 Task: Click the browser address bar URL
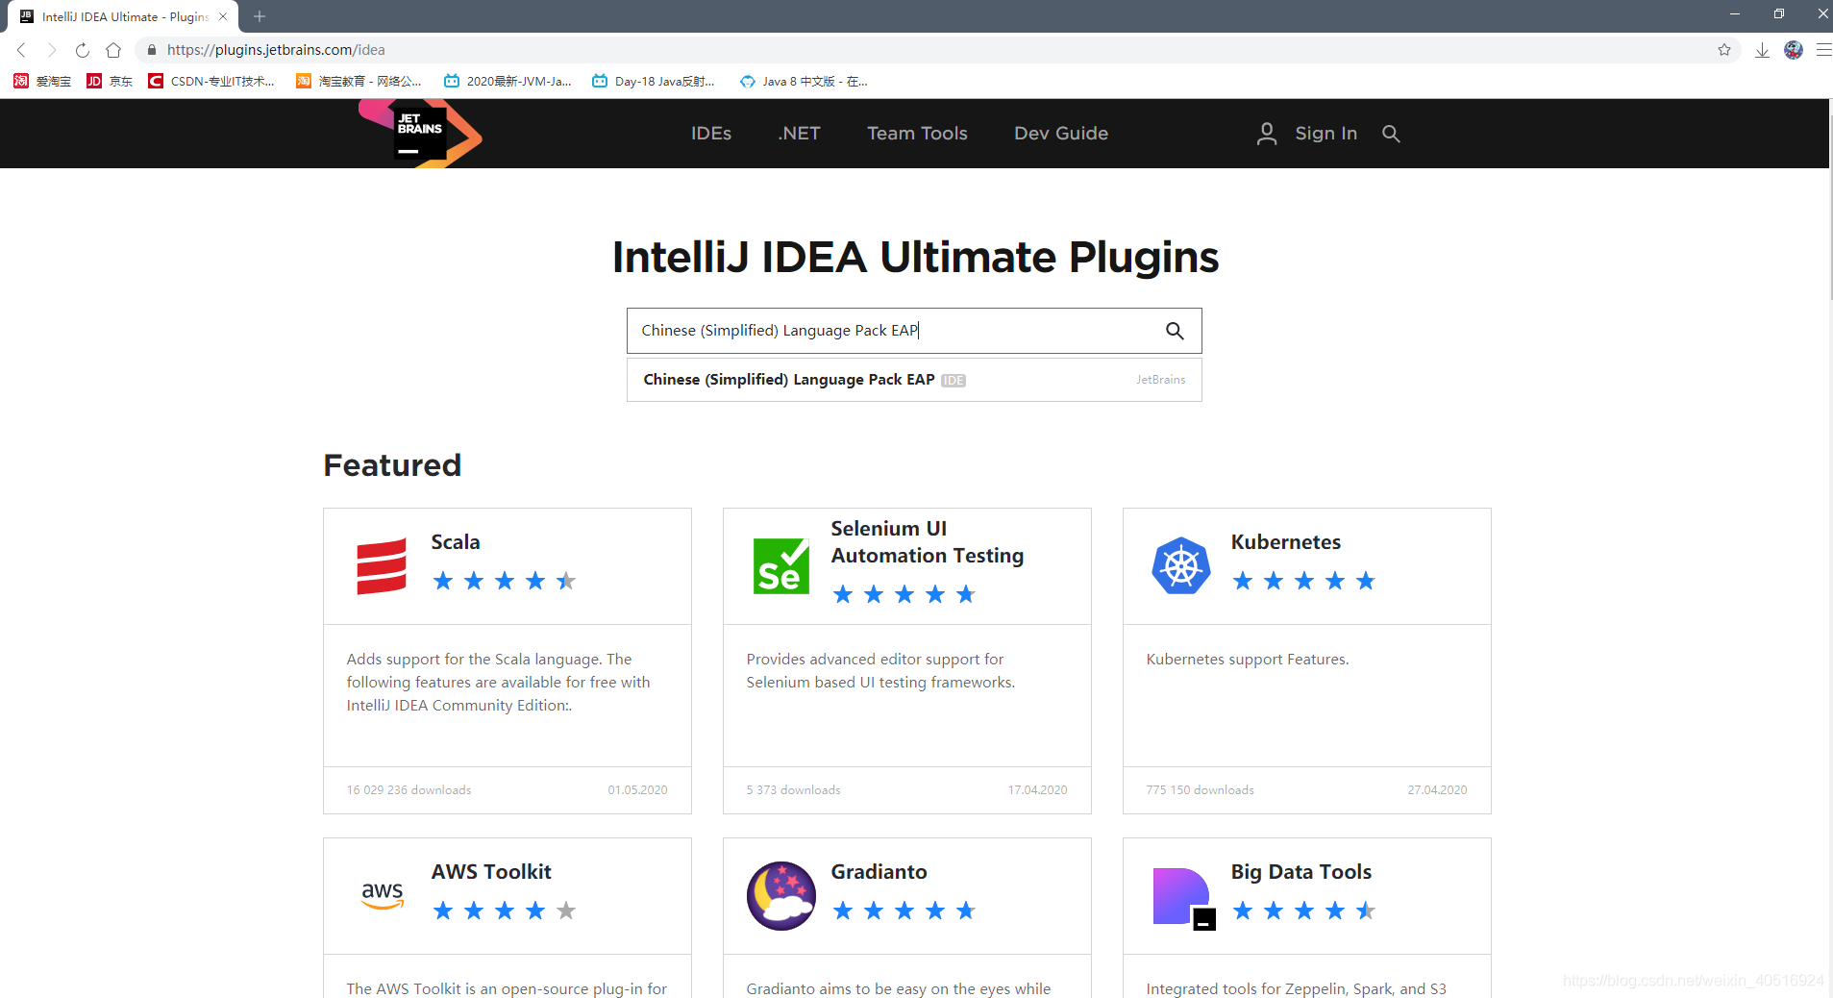pyautogui.click(x=276, y=50)
